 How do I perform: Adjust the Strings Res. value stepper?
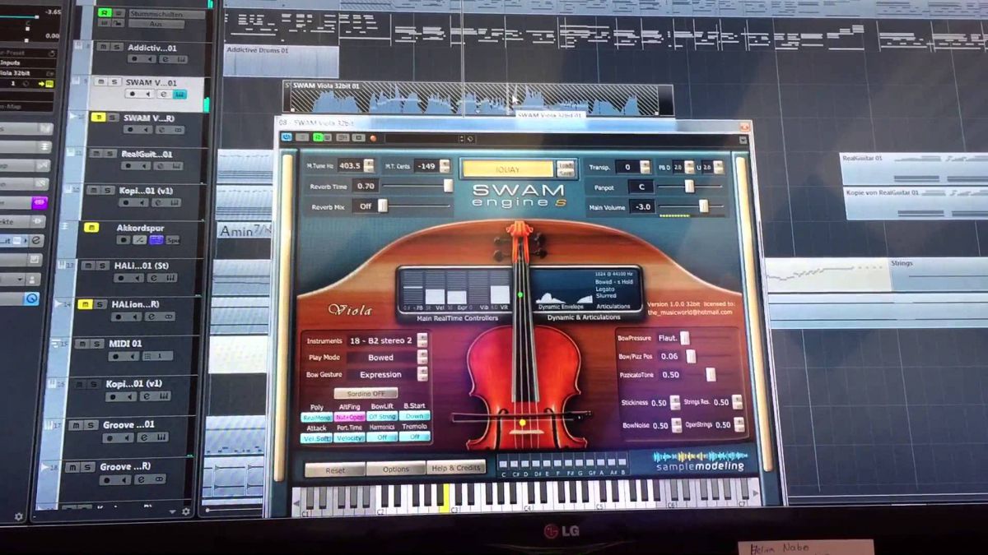[x=738, y=402]
